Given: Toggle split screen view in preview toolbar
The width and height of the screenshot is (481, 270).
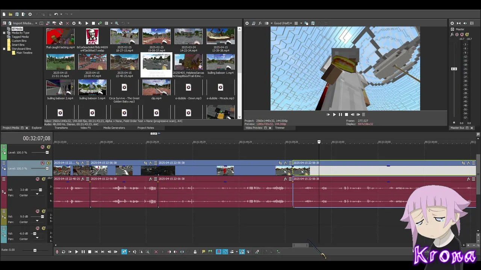Looking at the screenshot, I should (266, 23).
